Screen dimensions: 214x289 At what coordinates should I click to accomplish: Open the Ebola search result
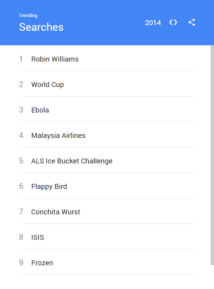tap(40, 110)
